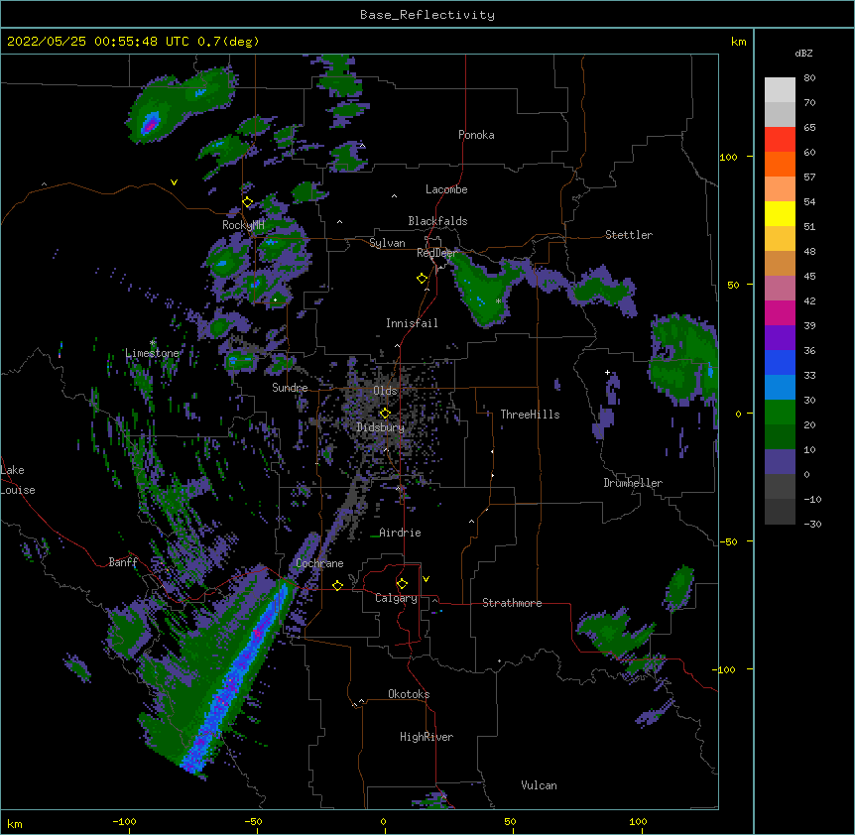Image resolution: width=855 pixels, height=835 pixels.
Task: Pick the bright green 20–30 dBZ legend swatch
Action: tap(780, 413)
